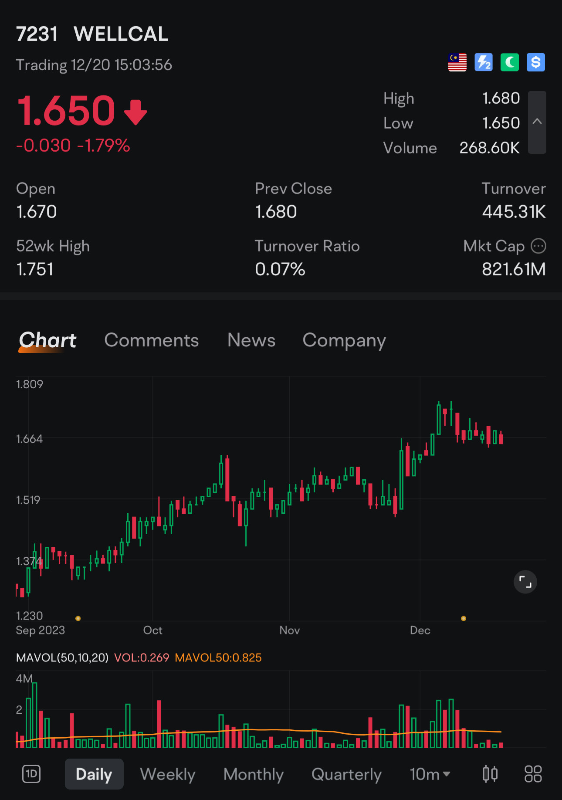The width and height of the screenshot is (562, 800).
Task: Open the indicators grid icon
Action: pyautogui.click(x=533, y=774)
